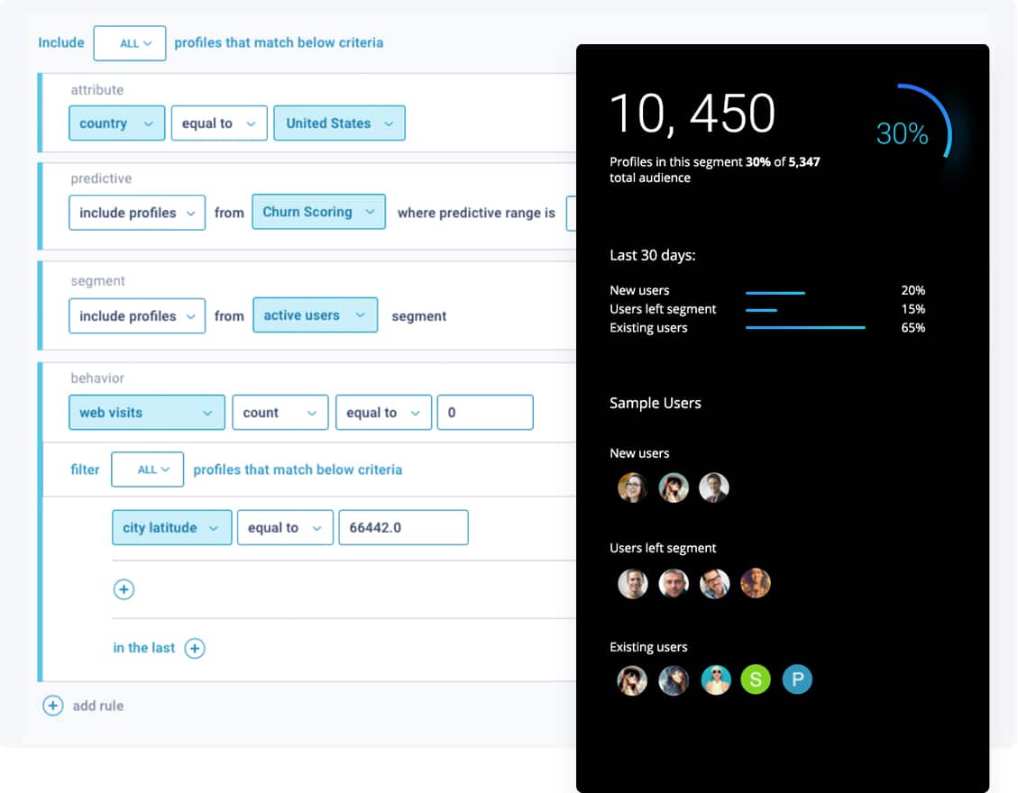The height and width of the screenshot is (793, 1018).
Task: Expand the United States value dropdown
Action: (340, 123)
